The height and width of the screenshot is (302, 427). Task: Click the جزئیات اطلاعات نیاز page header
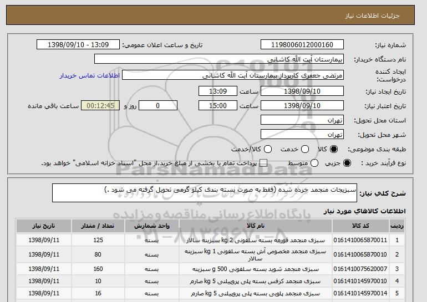click(372, 16)
